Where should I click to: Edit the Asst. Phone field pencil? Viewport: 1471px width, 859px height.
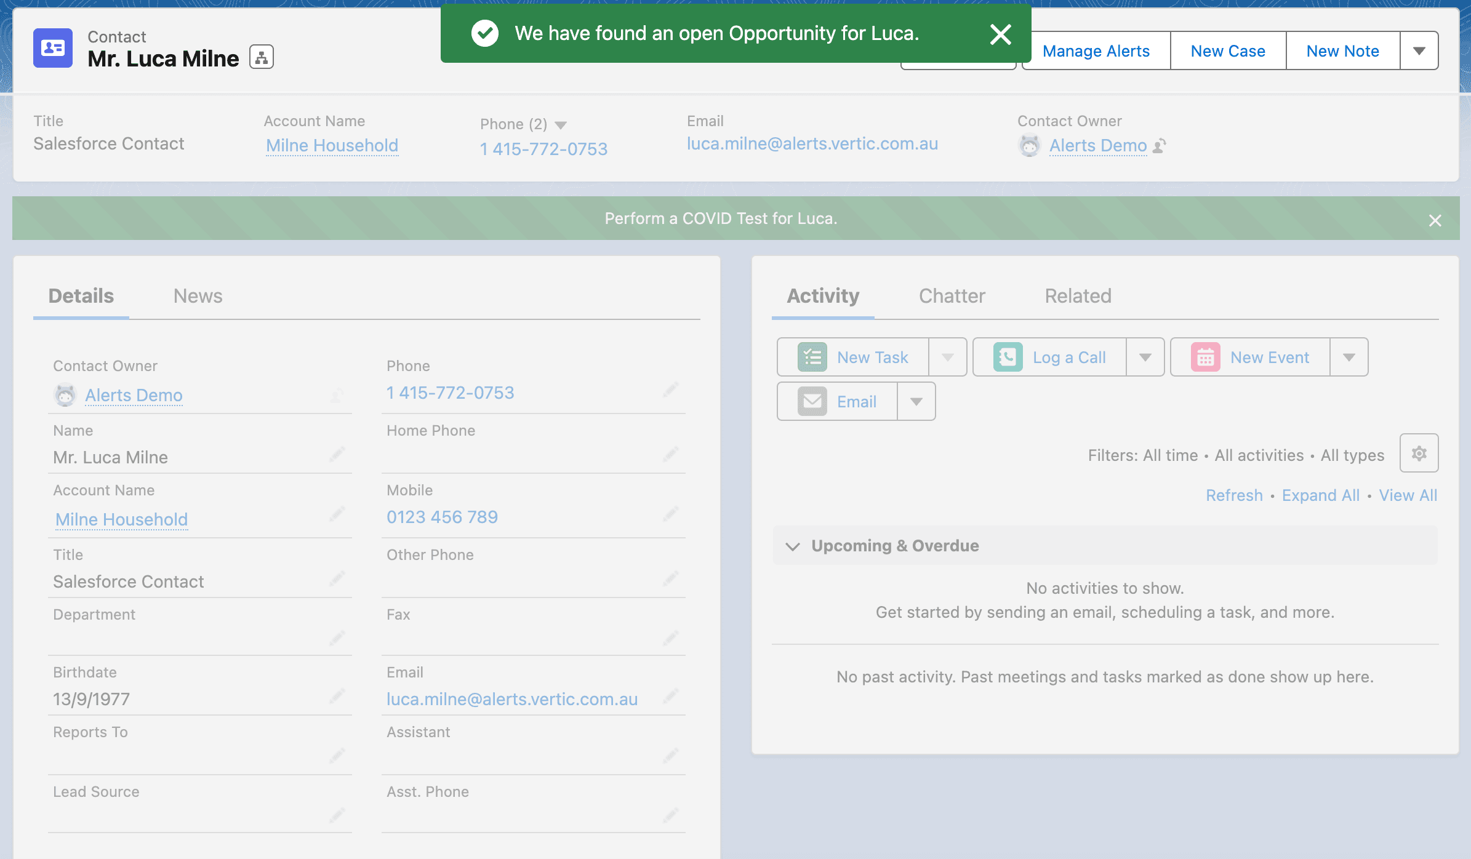671,815
